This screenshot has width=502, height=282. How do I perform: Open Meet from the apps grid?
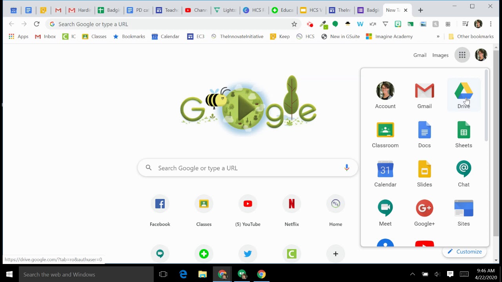[385, 213]
